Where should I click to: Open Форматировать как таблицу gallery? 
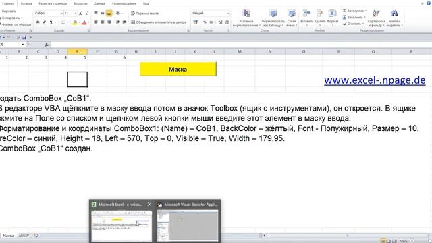pos(273,18)
